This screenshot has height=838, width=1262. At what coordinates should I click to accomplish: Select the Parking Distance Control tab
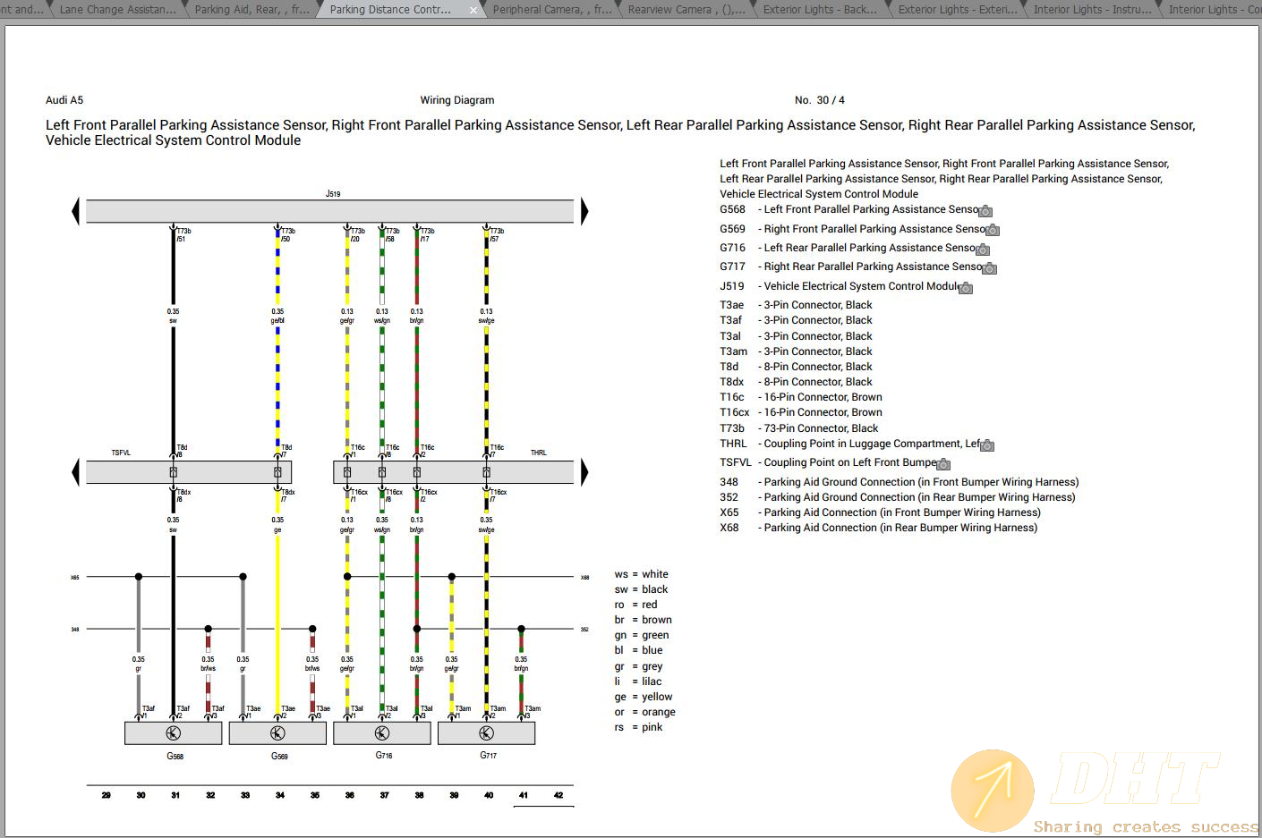click(390, 10)
